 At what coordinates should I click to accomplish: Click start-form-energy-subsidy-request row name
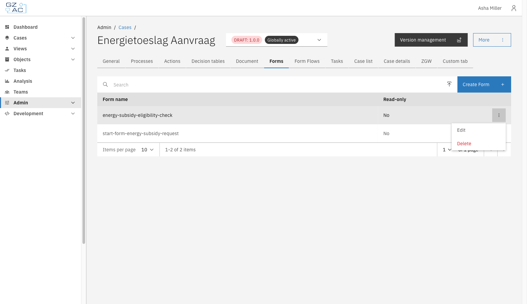[141, 133]
